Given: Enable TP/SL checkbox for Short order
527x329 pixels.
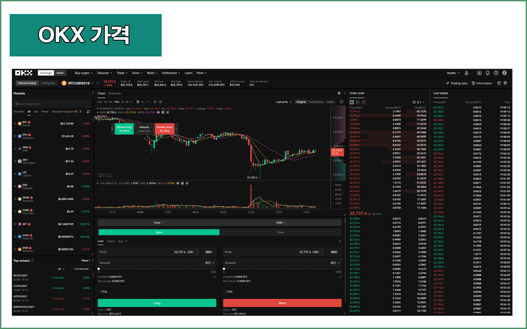Looking at the screenshot, I should (x=224, y=292).
